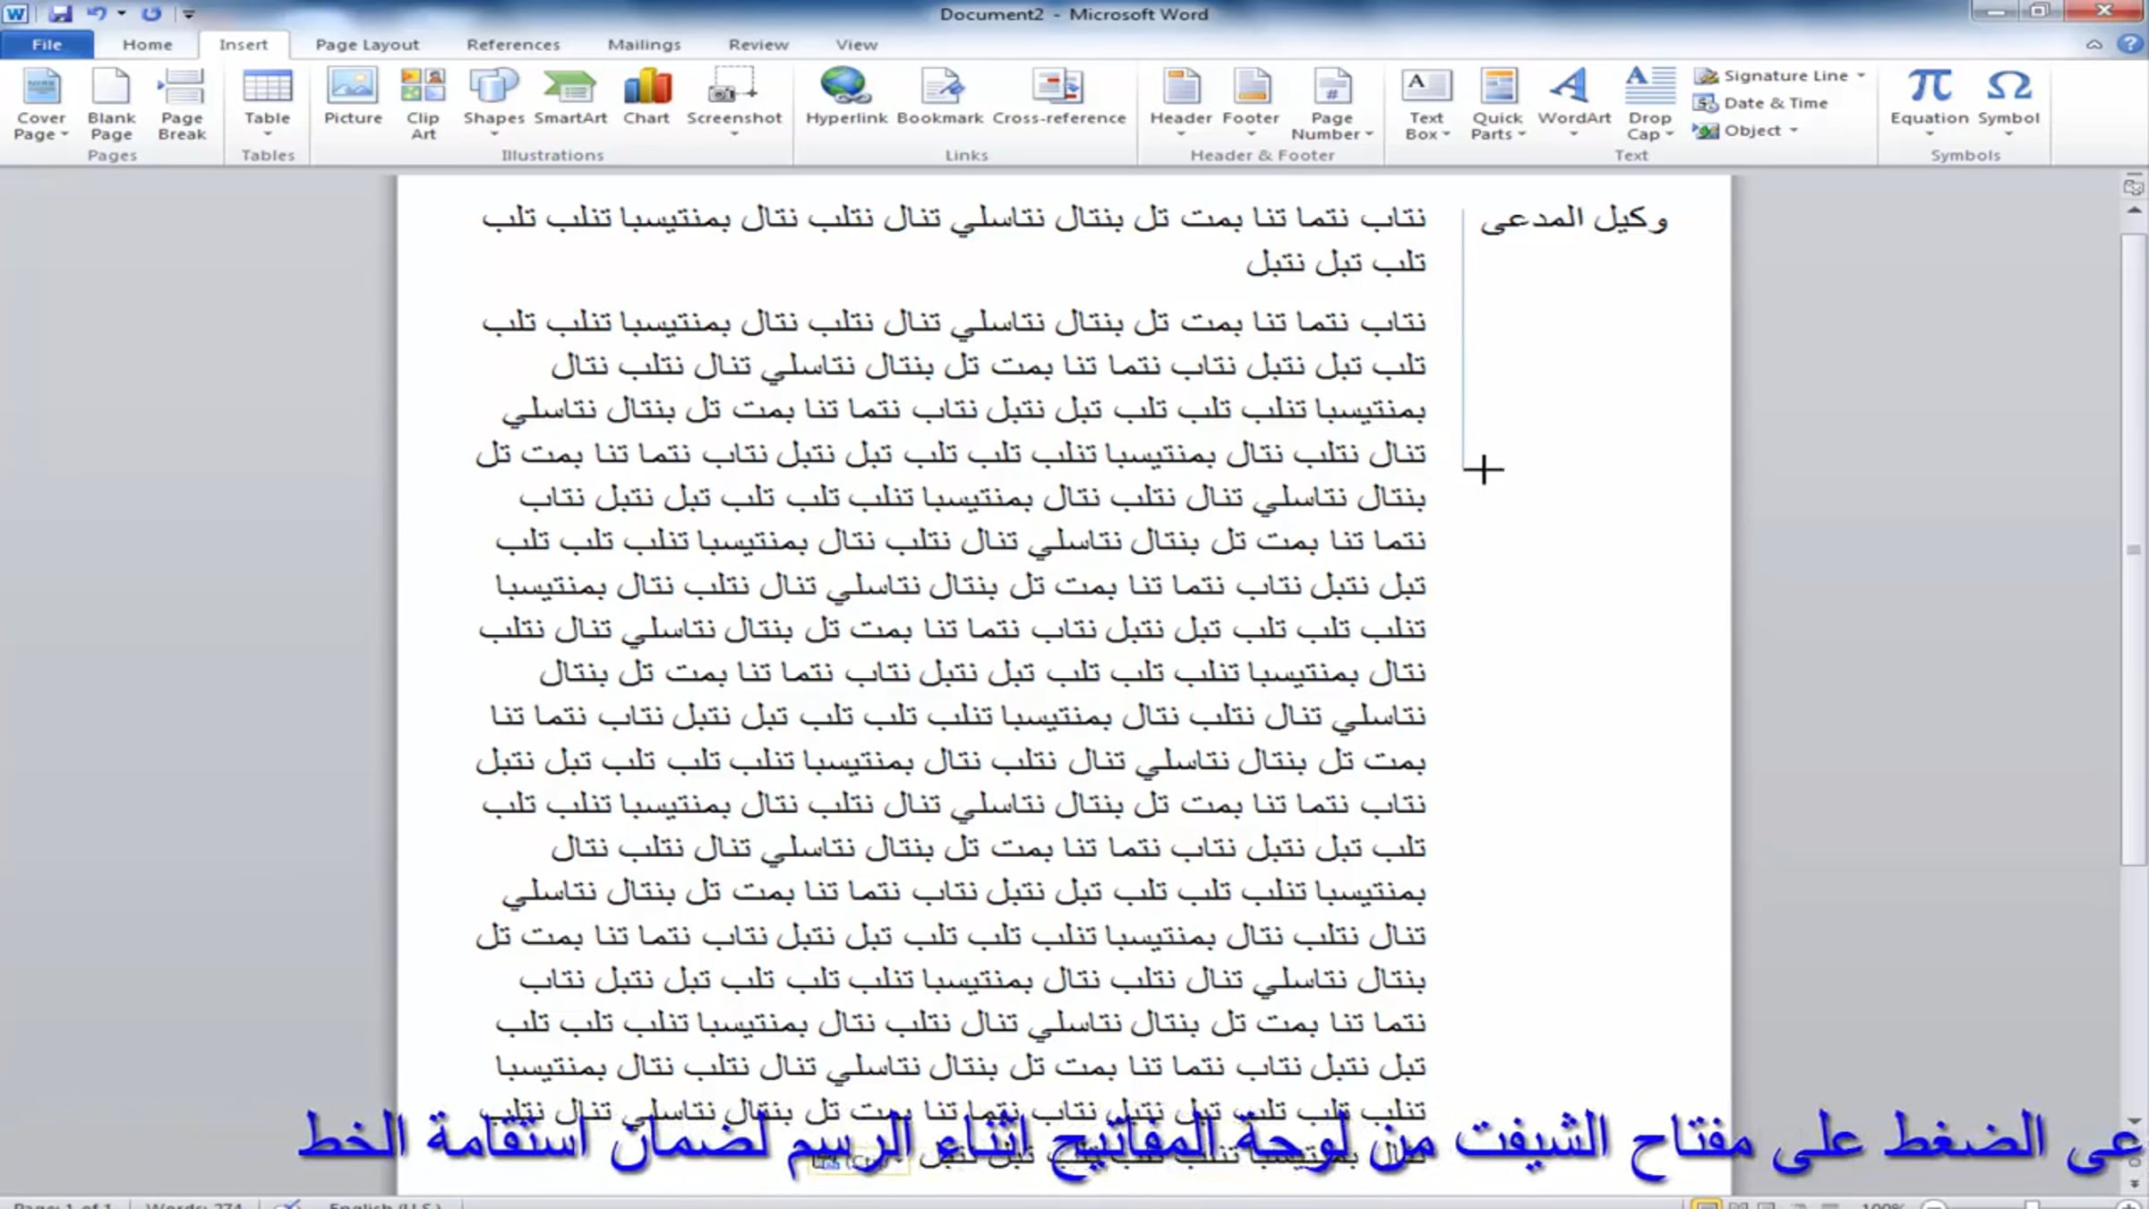Click the Save icon in the quick access toolbar
2149x1209 pixels.
click(x=60, y=13)
